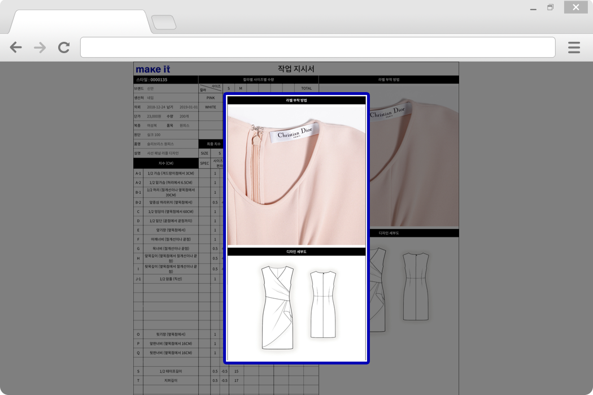593x395 pixels.
Task: Click the make it logo
Action: point(153,70)
